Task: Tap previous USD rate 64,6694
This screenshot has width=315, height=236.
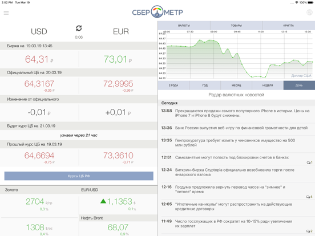Action: tap(39, 156)
